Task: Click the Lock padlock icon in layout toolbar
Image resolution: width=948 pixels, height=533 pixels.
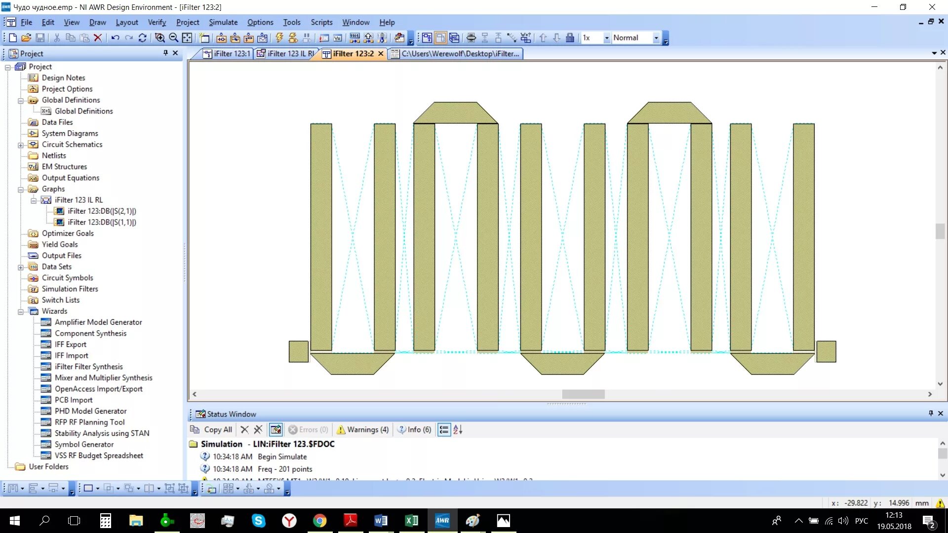Action: pos(570,38)
